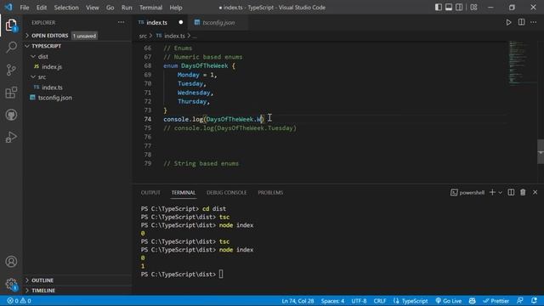Click the Run code play icon
This screenshot has width=544, height=306.
(x=508, y=23)
